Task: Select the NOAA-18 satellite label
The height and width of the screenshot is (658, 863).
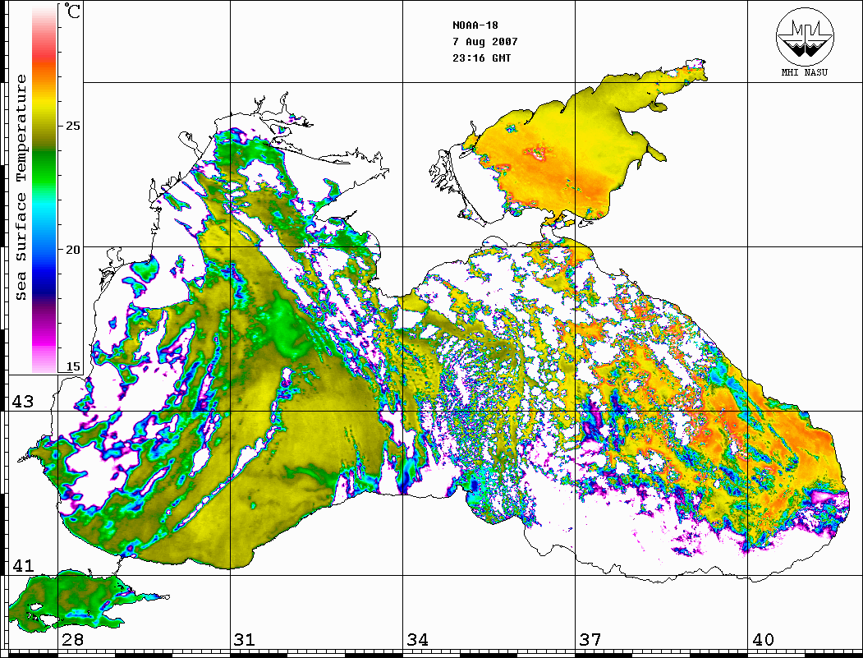Action: (x=475, y=25)
